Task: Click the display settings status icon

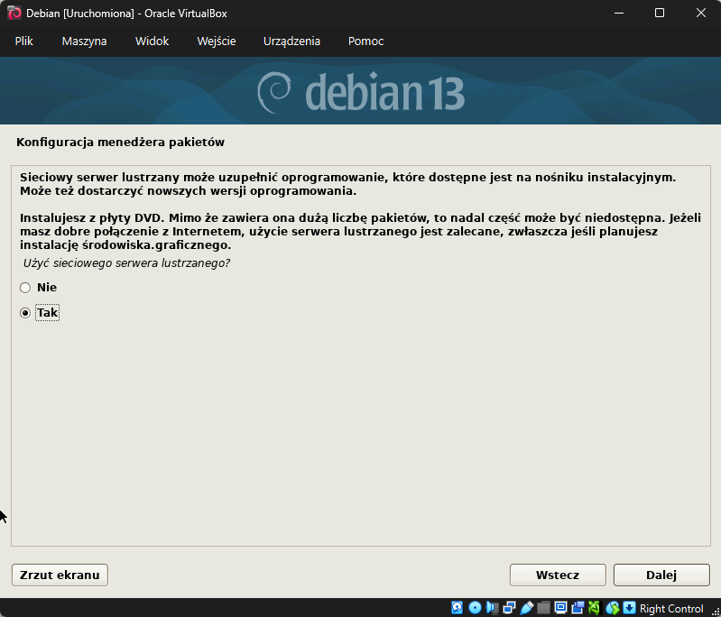Action: [x=560, y=608]
